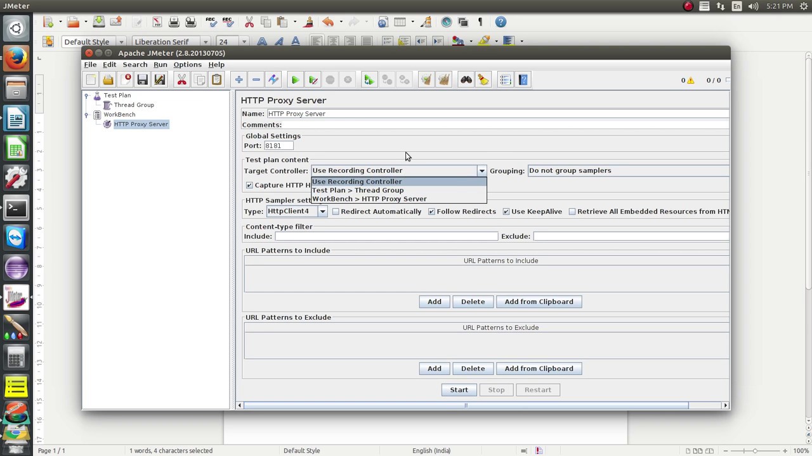Click the Collapse All minus icon

coord(256,80)
